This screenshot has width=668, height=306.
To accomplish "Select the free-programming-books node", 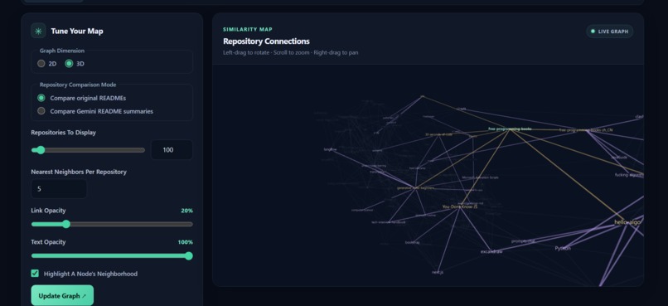I will coord(510,129).
